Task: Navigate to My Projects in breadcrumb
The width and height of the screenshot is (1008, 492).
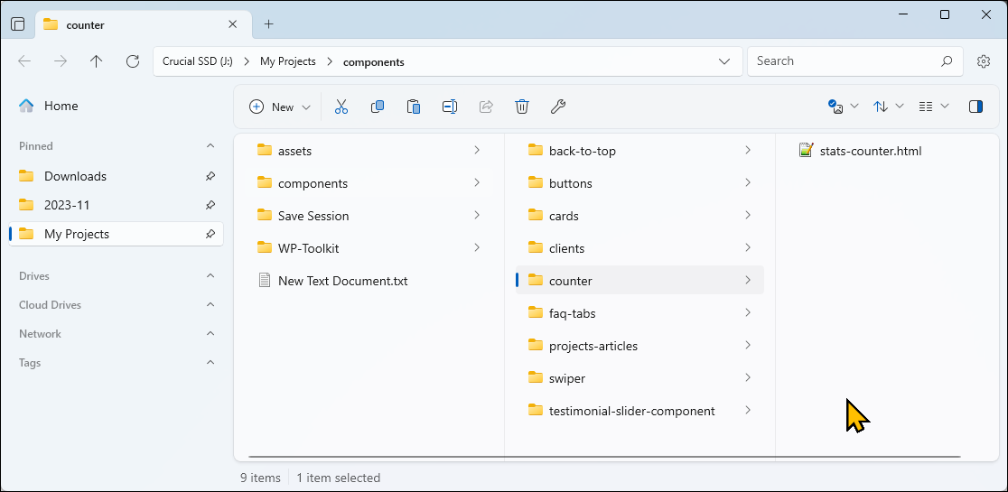Action: tap(288, 61)
